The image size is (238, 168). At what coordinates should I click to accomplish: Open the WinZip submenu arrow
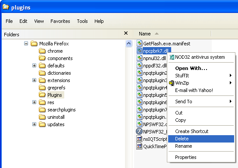[x=231, y=83]
